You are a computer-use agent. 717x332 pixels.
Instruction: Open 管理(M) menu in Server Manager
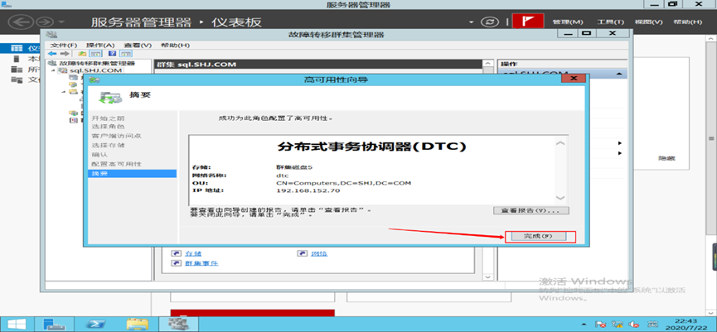tap(568, 22)
